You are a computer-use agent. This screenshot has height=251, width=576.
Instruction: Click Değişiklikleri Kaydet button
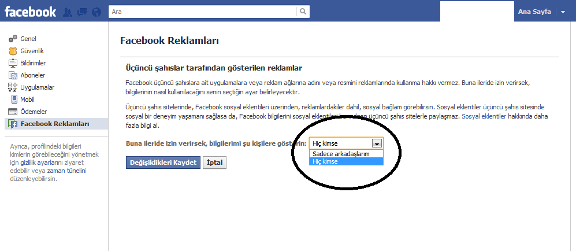click(x=163, y=163)
